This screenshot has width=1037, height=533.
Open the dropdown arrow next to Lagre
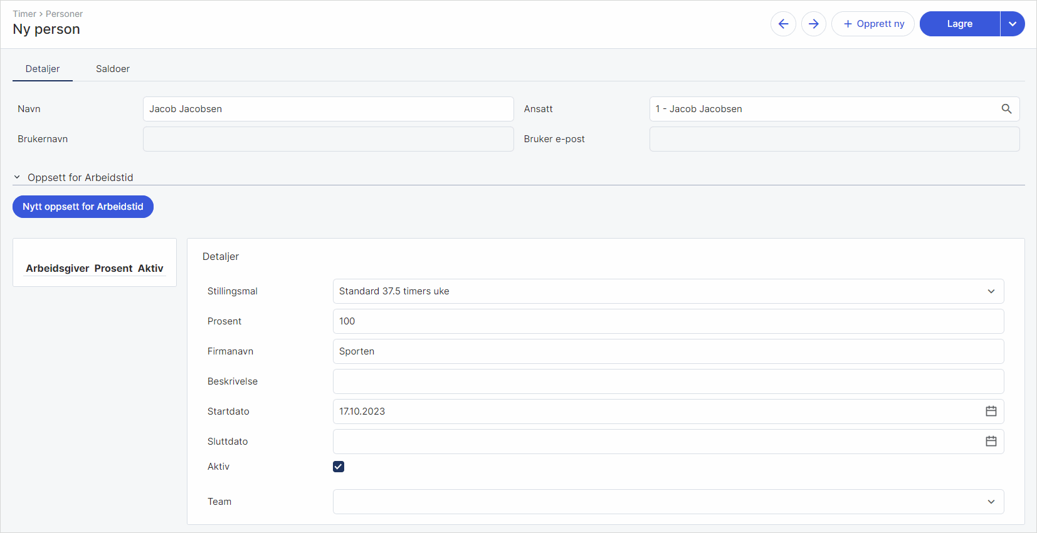pos(1013,24)
